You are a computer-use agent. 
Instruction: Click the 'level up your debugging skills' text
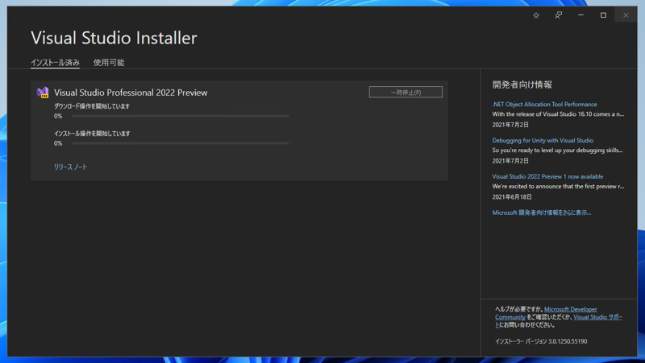[557, 151]
